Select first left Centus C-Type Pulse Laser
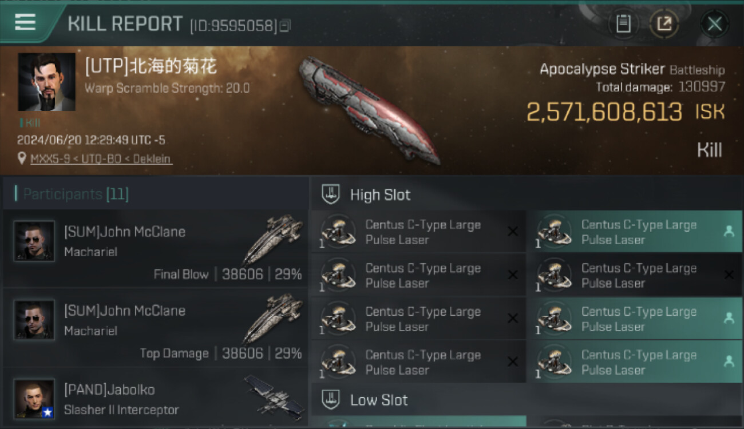Image resolution: width=744 pixels, height=429 pixels. click(x=418, y=232)
